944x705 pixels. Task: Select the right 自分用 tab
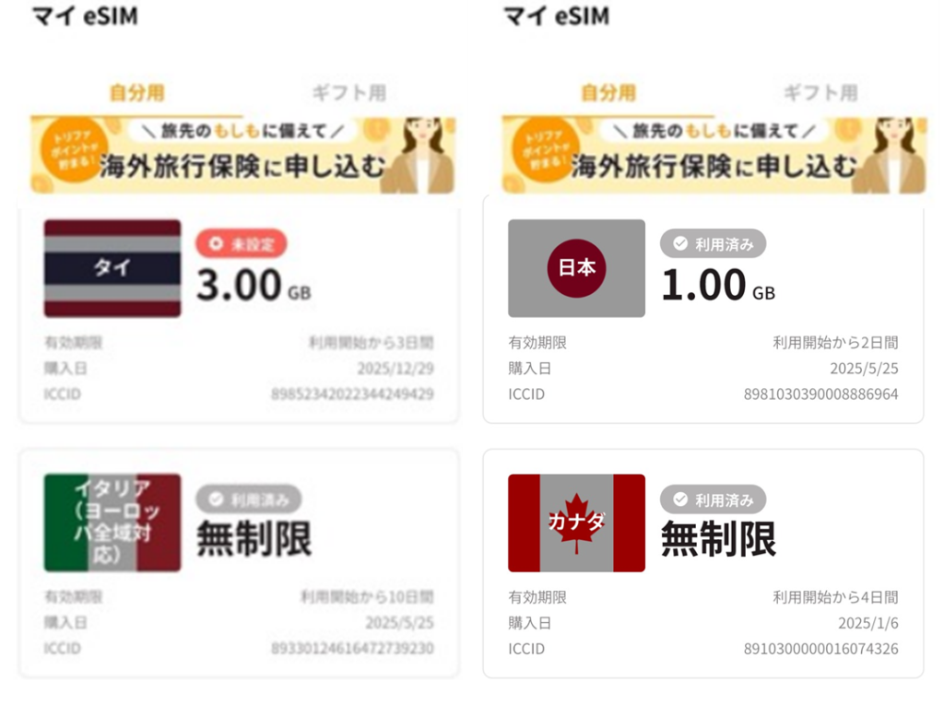608,93
